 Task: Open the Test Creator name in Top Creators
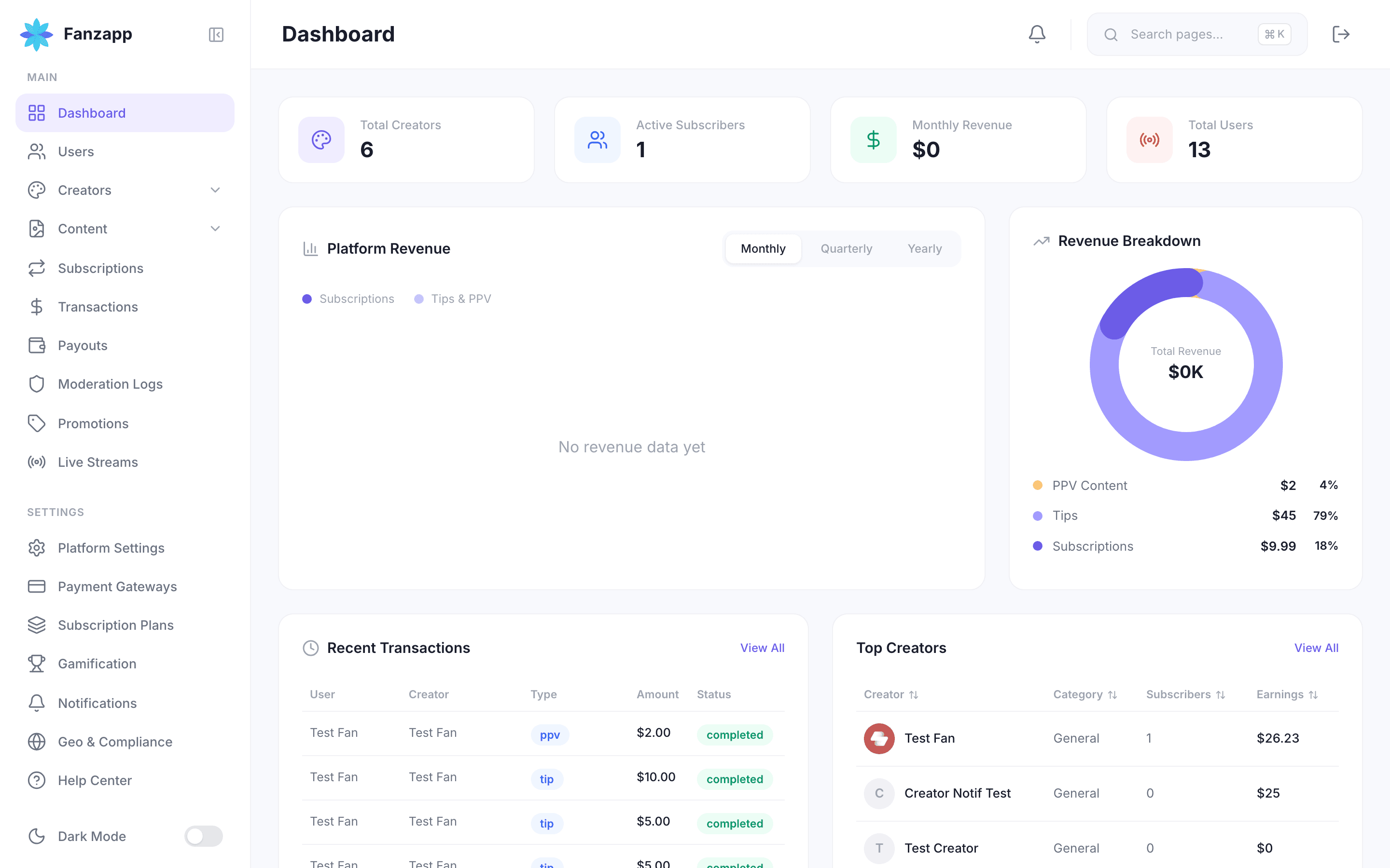tap(941, 849)
